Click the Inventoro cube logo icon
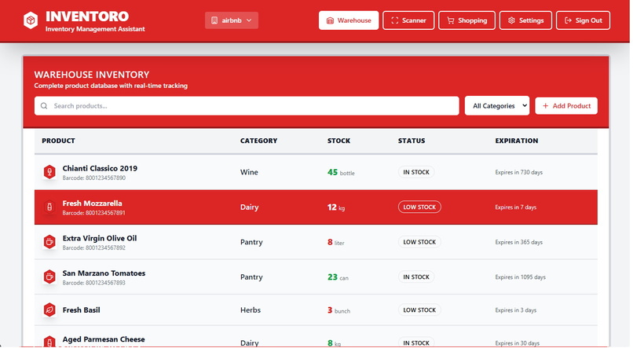The image size is (633, 348). click(31, 20)
